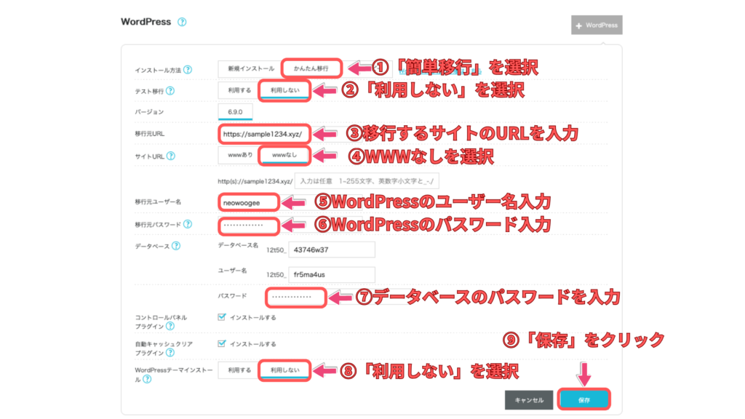Toggle the 自動キャッシュクリアプラグイン install checkbox
The height and width of the screenshot is (419, 745).
(x=222, y=343)
